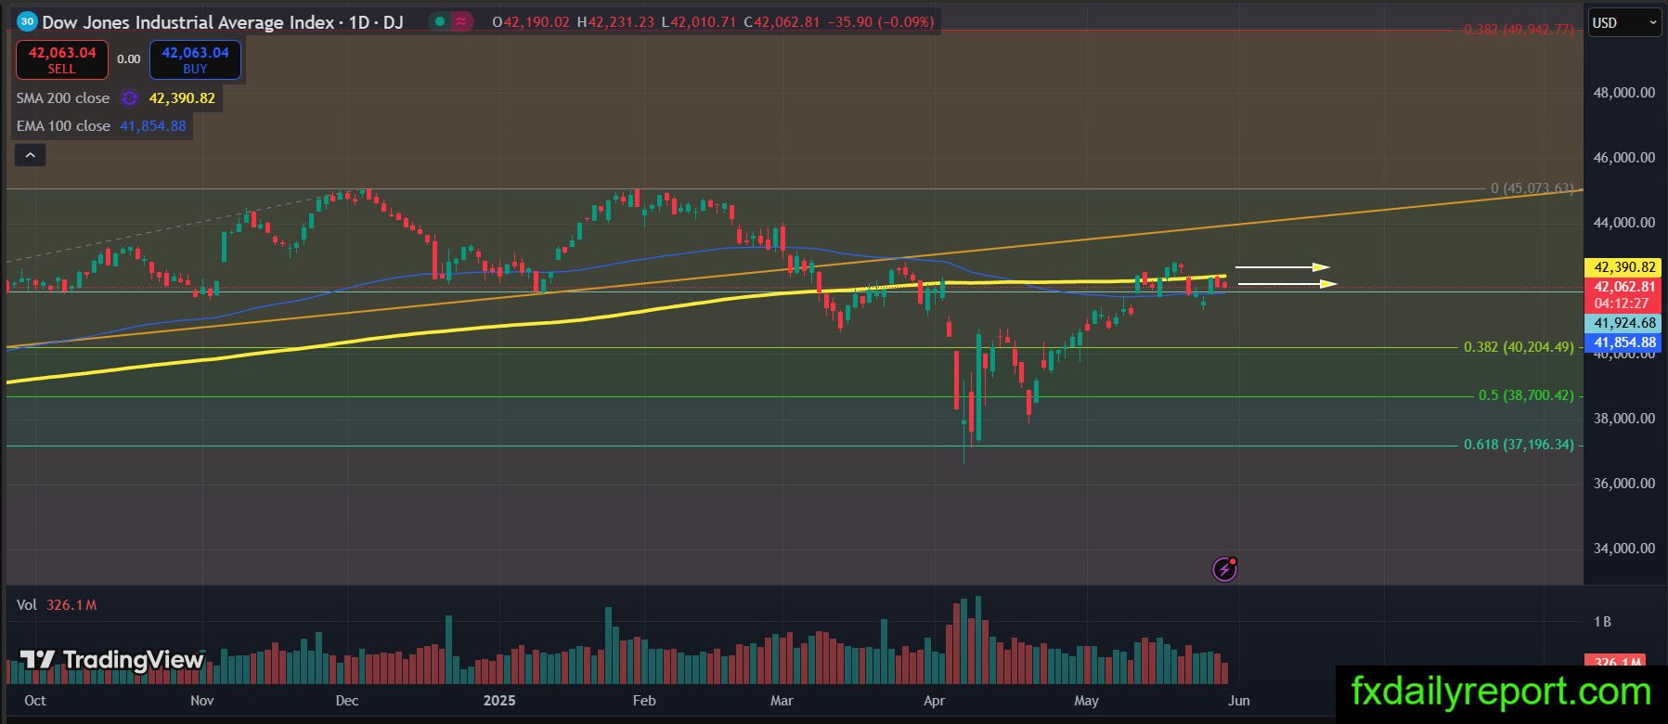Click the open value O42,190.02
The height and width of the screenshot is (724, 1668).
tap(531, 21)
